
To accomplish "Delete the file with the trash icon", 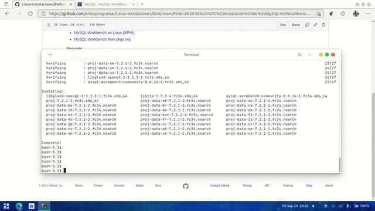I will pyautogui.click(x=323, y=25).
